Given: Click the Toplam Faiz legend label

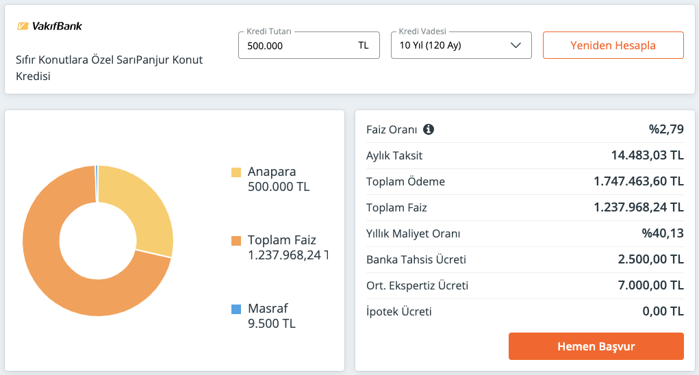Looking at the screenshot, I should coord(288,247).
